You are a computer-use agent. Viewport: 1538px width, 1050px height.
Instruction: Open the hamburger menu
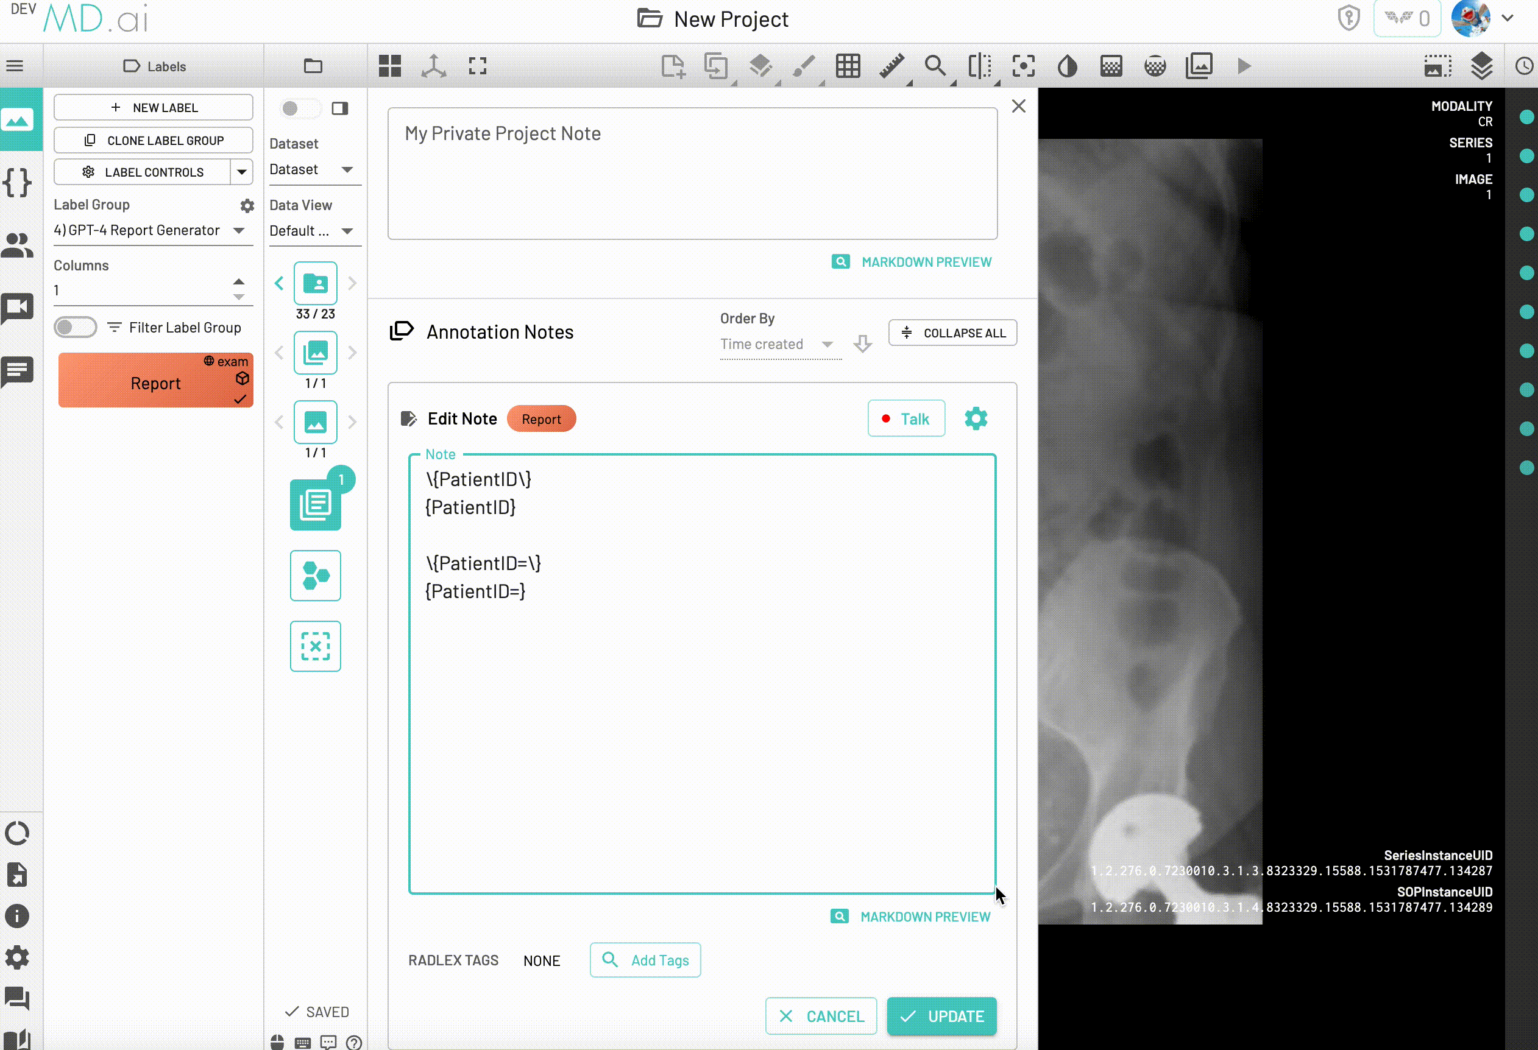(15, 66)
